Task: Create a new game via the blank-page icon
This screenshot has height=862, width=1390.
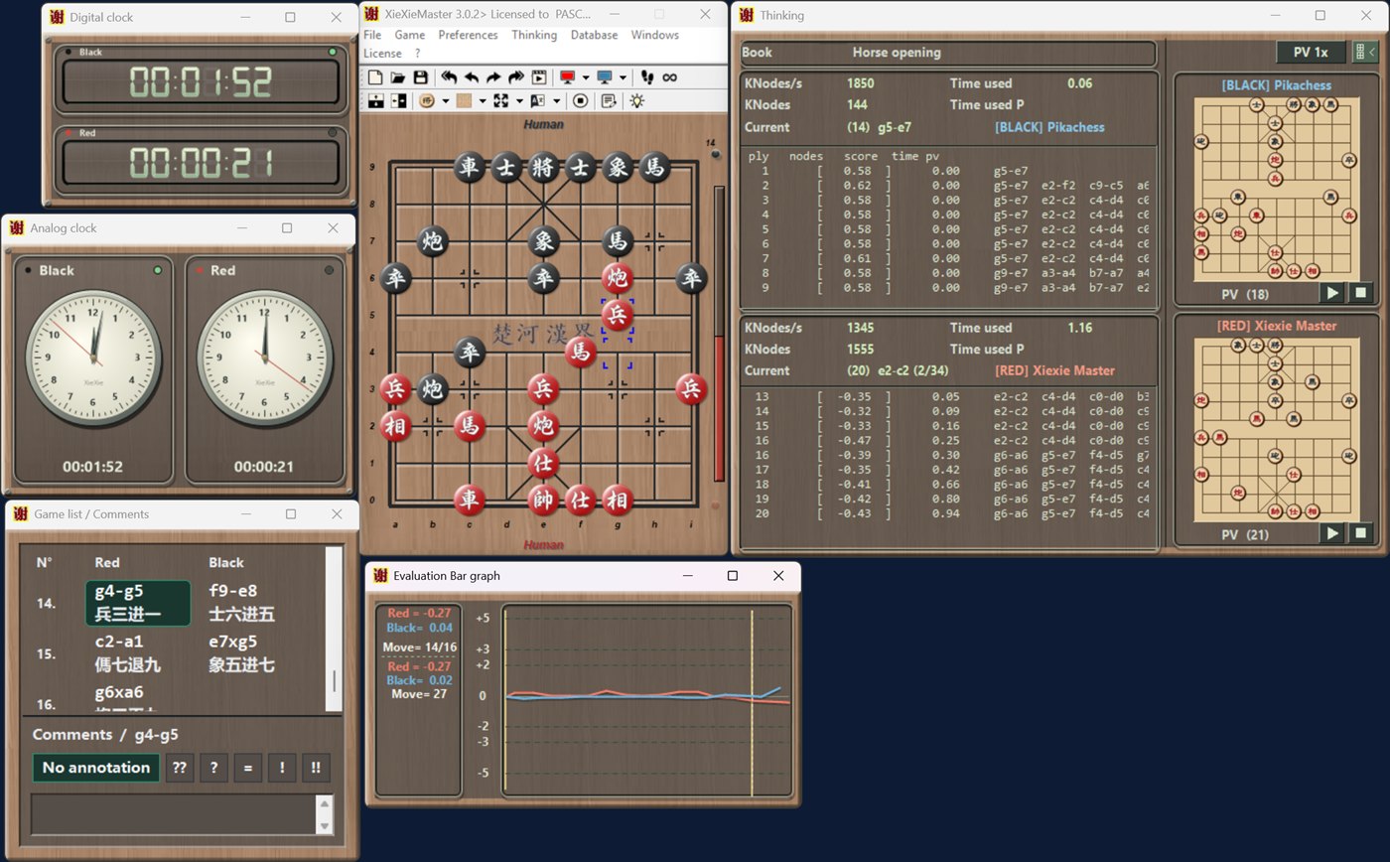Action: coord(375,77)
